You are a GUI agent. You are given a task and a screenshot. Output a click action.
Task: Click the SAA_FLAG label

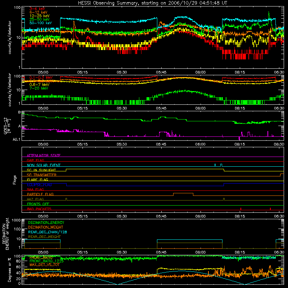[35, 189]
